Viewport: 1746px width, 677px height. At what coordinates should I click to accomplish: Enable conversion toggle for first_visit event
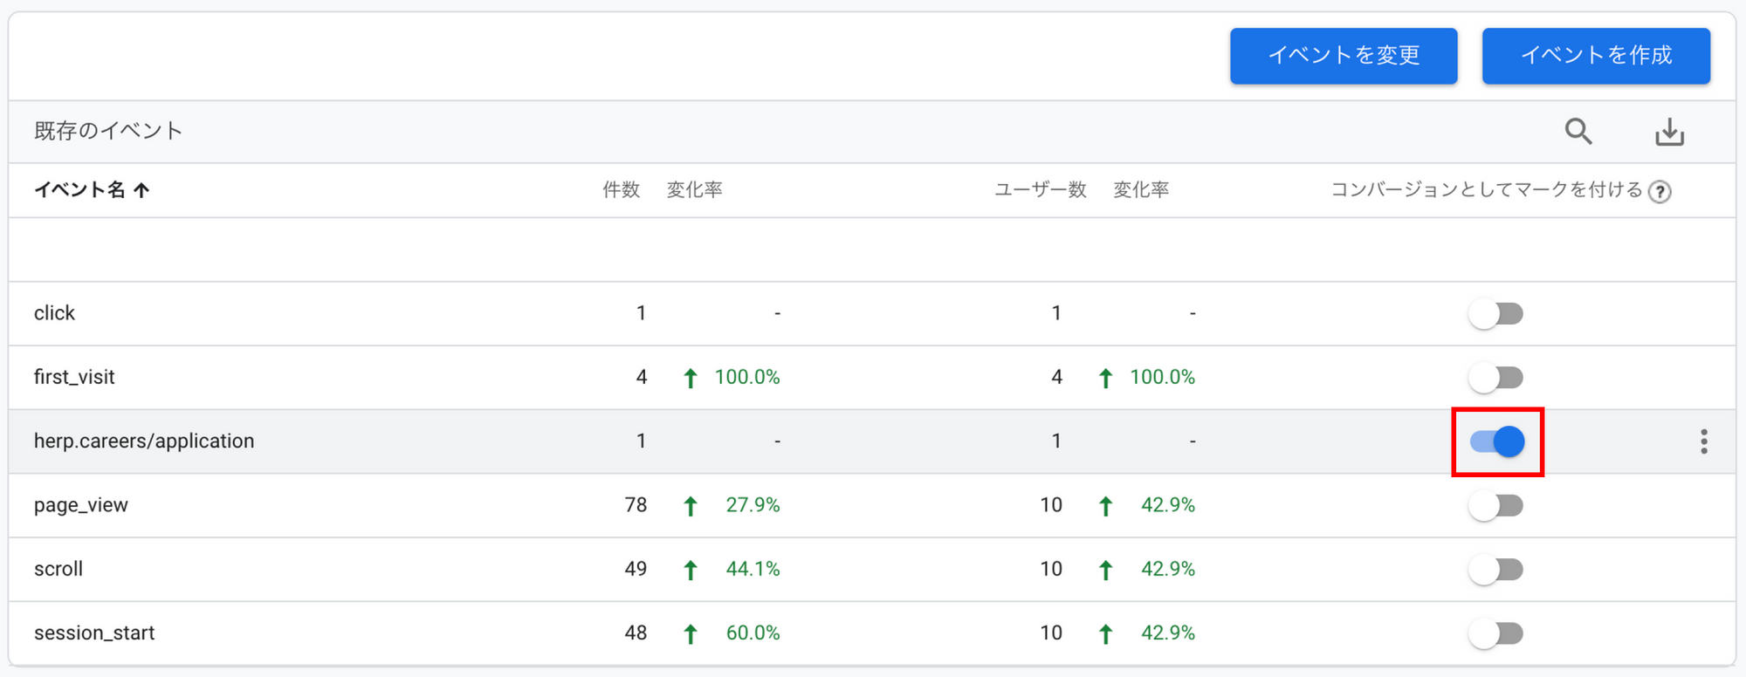point(1495,378)
